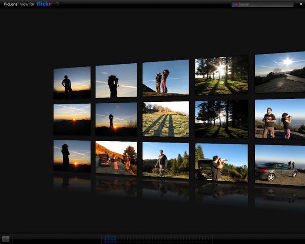Jump to the right end of scrubber bar

pos(211,239)
